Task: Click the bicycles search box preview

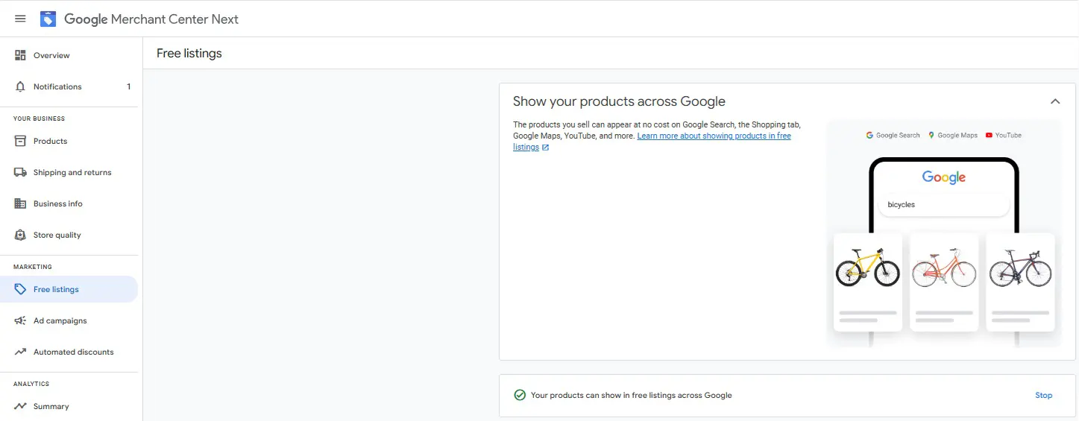Action: 943,204
